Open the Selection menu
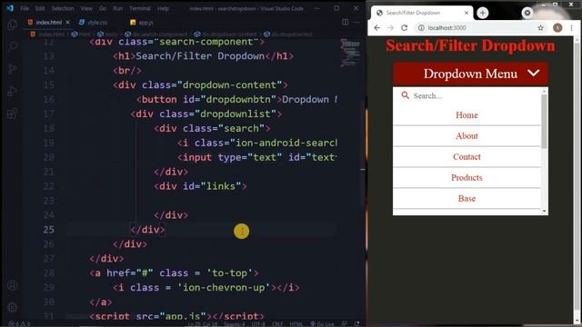The image size is (582, 327). coord(63,8)
